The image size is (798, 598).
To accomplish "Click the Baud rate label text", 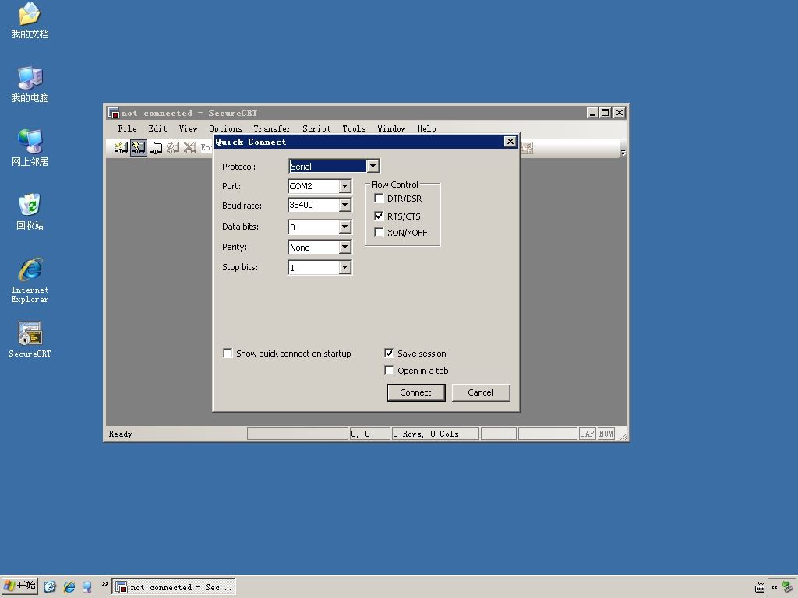I will 242,206.
